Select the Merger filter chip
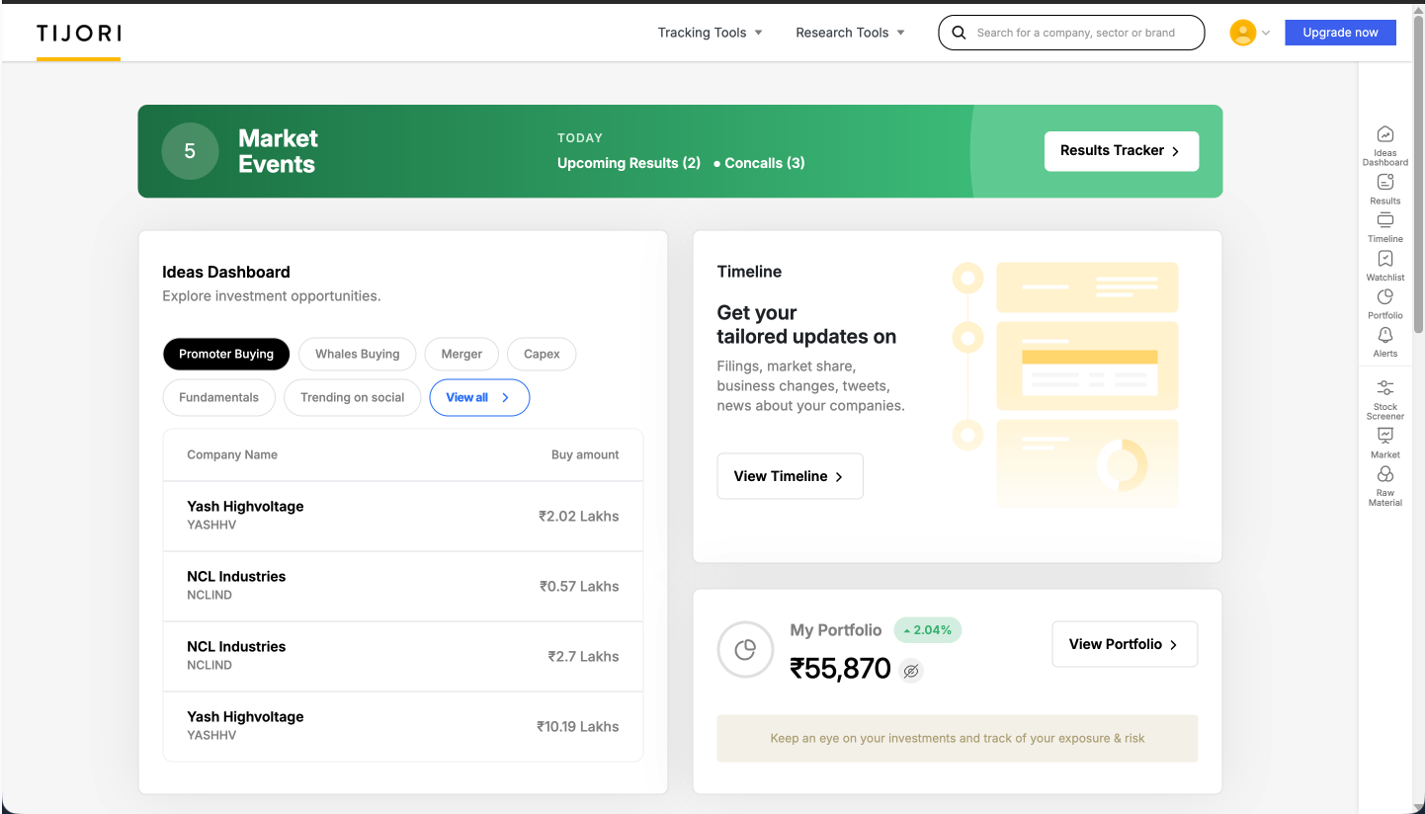The width and height of the screenshot is (1425, 814). click(461, 354)
